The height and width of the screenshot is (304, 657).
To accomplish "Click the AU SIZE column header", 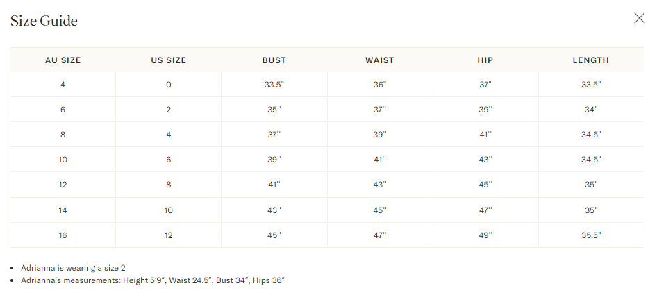I will point(63,60).
